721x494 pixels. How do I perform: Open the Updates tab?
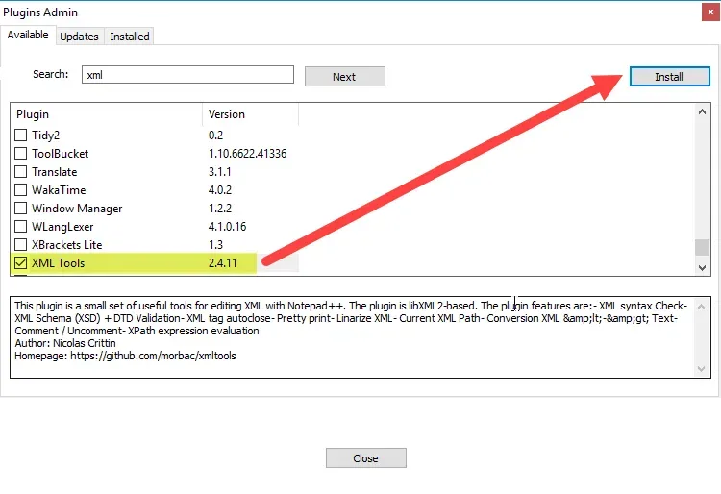pyautogui.click(x=79, y=37)
